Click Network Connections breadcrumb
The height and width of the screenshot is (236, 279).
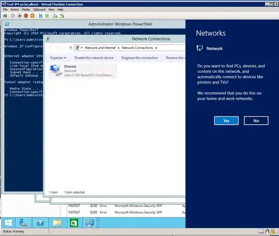point(137,48)
